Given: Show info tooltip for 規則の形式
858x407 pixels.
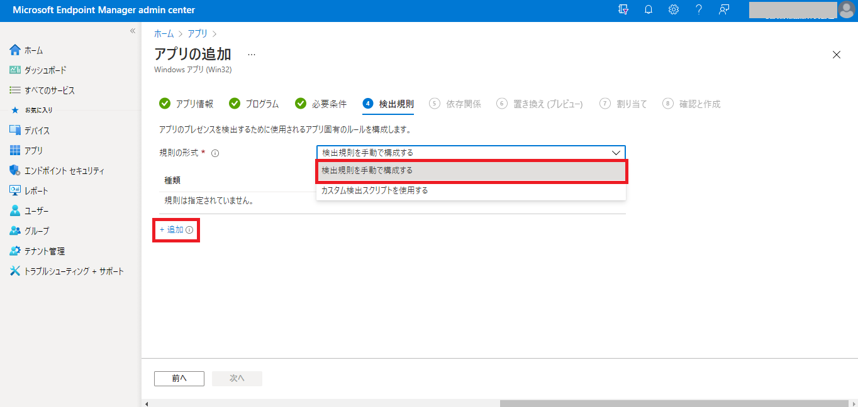Looking at the screenshot, I should pyautogui.click(x=215, y=153).
